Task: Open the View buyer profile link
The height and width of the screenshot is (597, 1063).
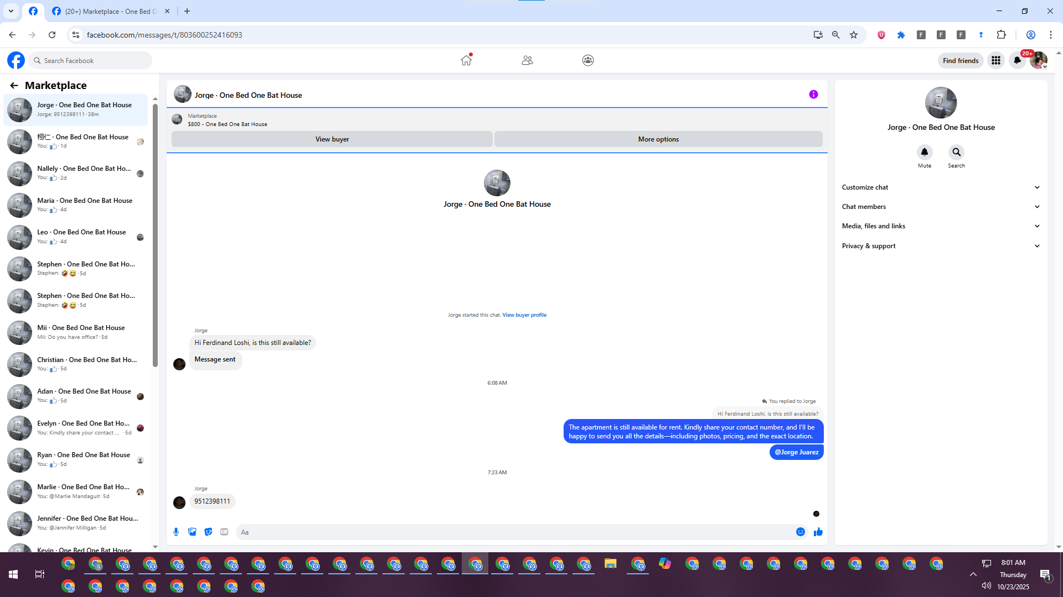Action: click(x=524, y=315)
